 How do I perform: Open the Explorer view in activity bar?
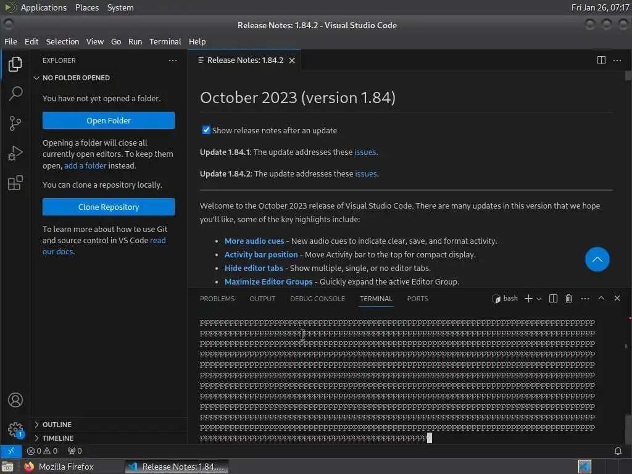15,64
